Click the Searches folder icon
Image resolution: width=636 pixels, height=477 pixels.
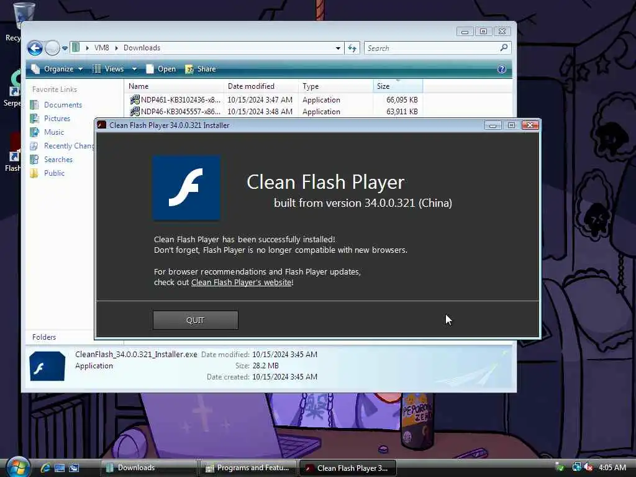pyautogui.click(x=35, y=160)
